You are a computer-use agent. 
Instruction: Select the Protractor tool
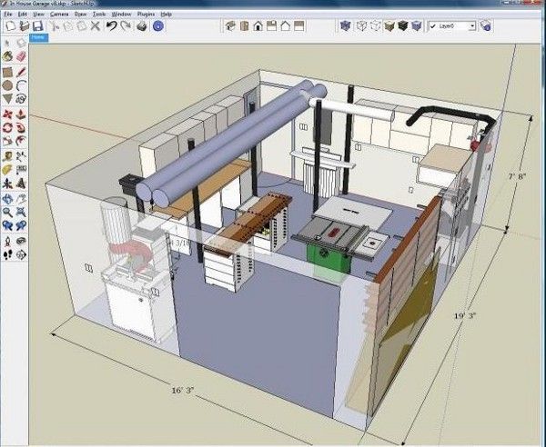(7, 170)
